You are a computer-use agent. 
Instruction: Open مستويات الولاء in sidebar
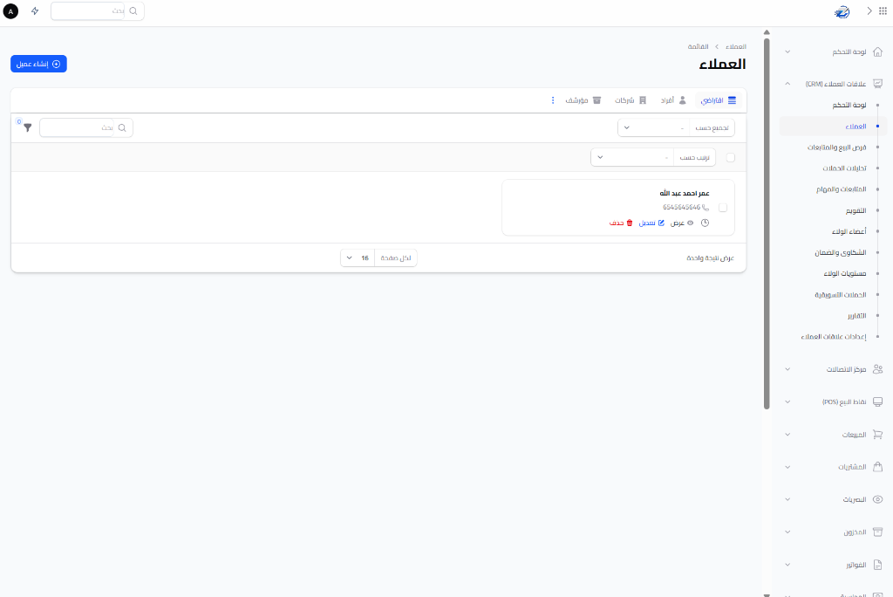coord(845,274)
